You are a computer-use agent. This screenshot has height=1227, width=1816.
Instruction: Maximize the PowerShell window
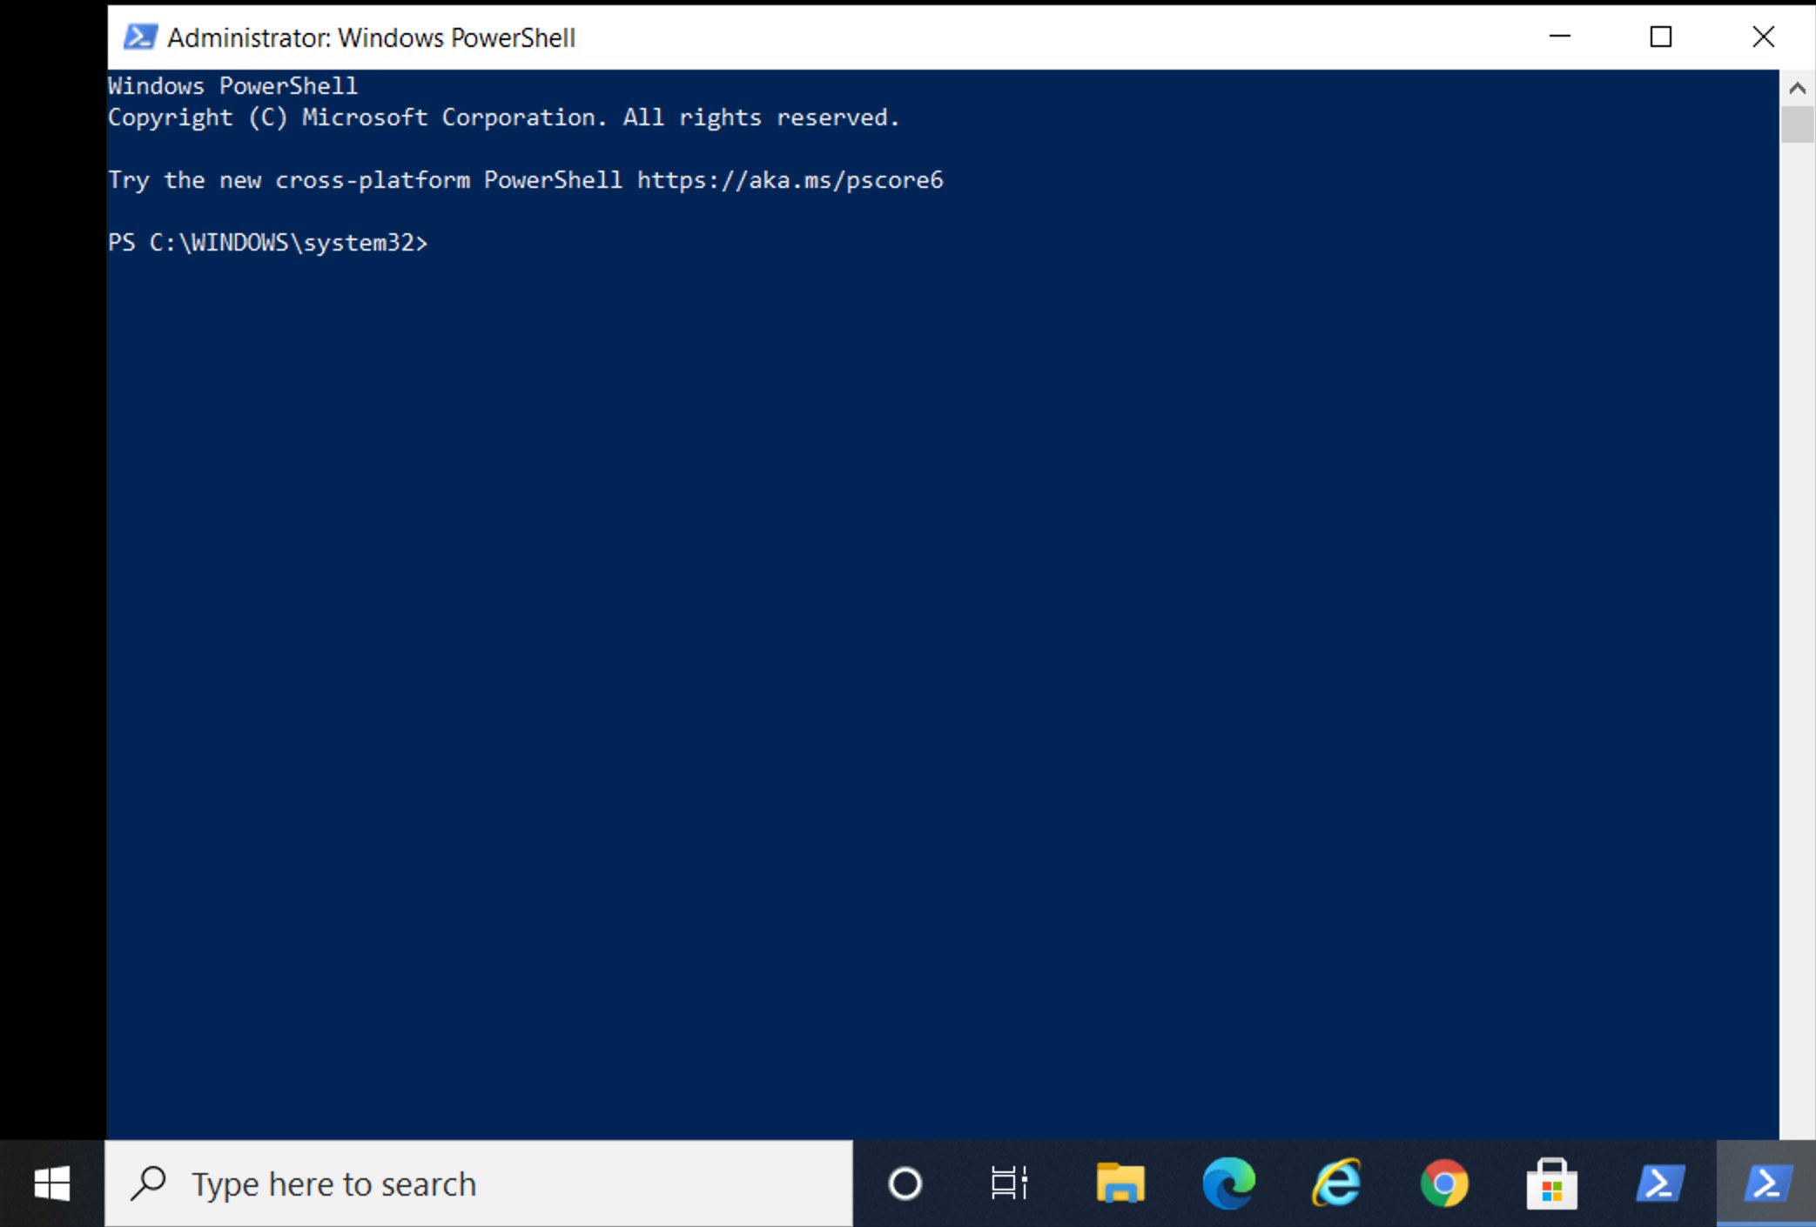coord(1661,37)
